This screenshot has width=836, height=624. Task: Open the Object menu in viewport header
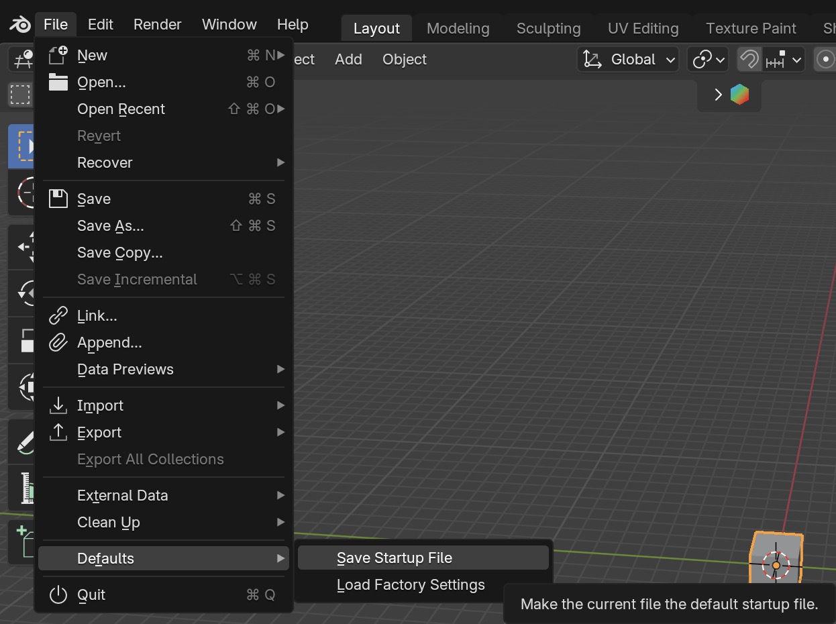click(x=405, y=60)
